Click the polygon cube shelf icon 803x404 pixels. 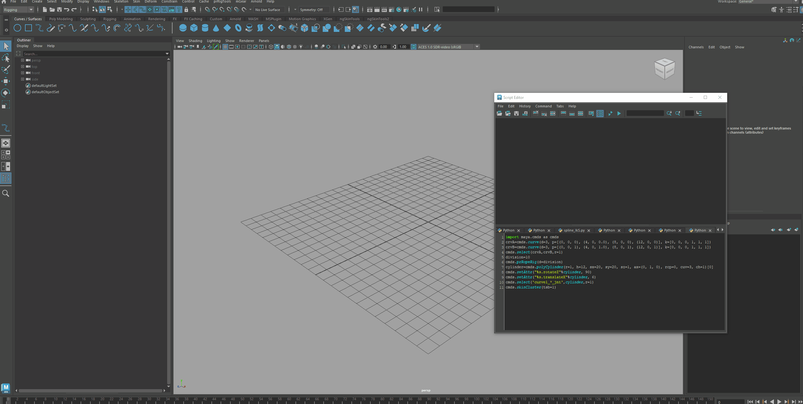click(x=194, y=28)
